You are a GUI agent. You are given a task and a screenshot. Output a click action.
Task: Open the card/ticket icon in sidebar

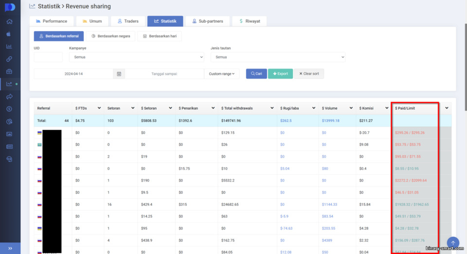point(9,146)
